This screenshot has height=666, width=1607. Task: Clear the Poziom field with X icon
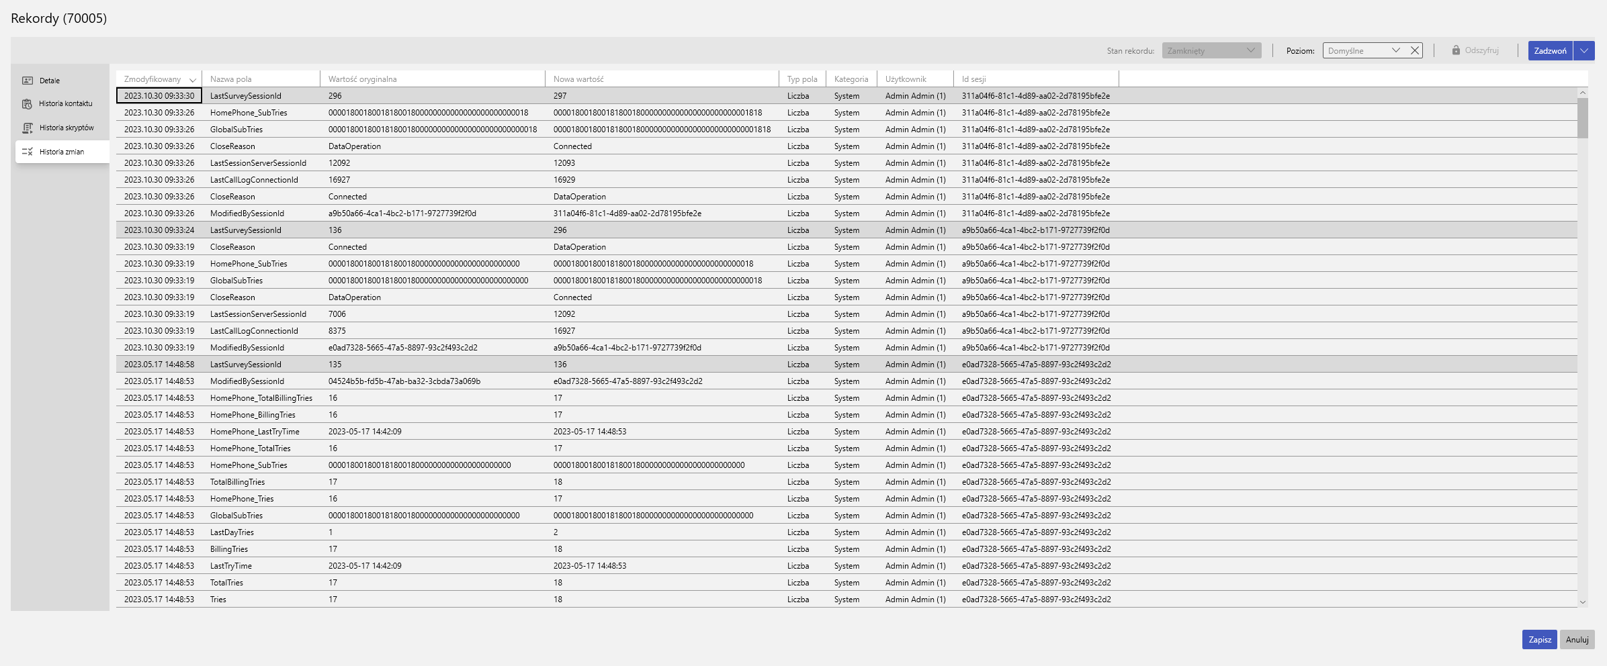1414,50
